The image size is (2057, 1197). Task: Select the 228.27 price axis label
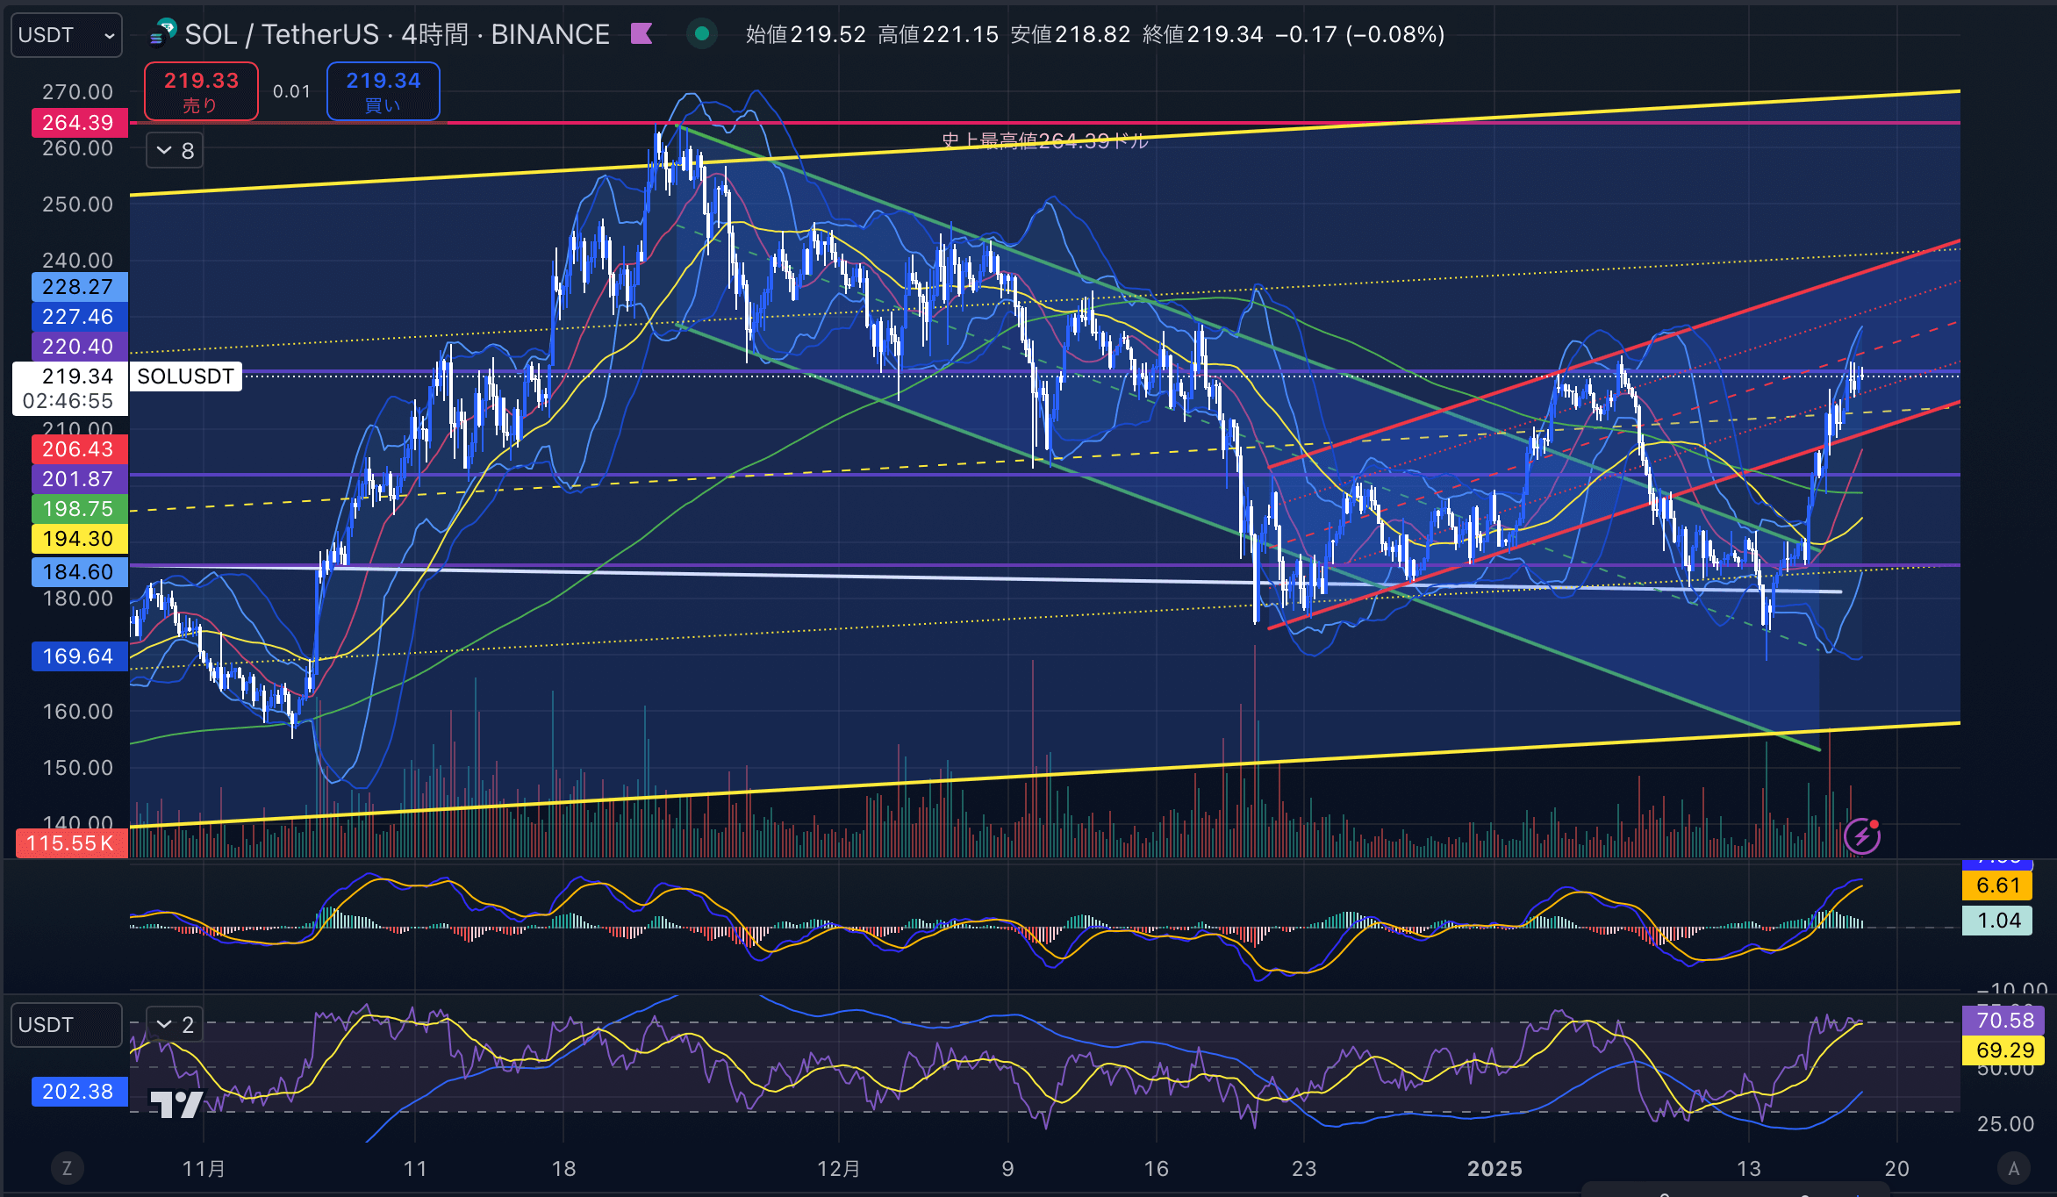(79, 287)
